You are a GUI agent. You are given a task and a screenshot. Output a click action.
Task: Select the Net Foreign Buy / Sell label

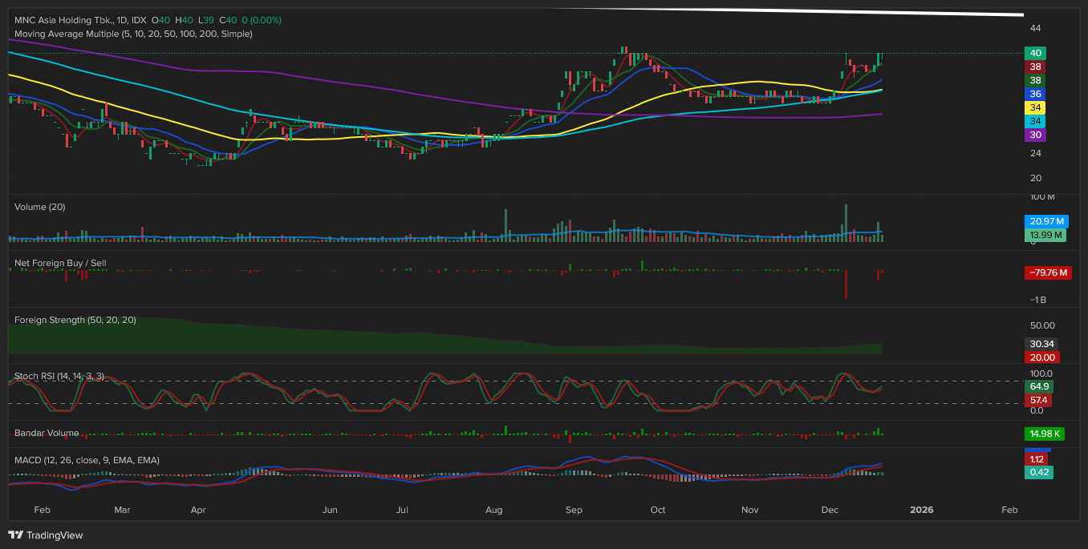[x=60, y=263]
